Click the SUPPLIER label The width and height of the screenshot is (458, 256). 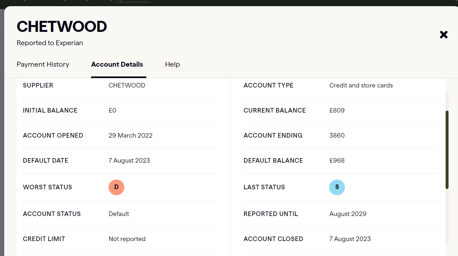(x=38, y=86)
